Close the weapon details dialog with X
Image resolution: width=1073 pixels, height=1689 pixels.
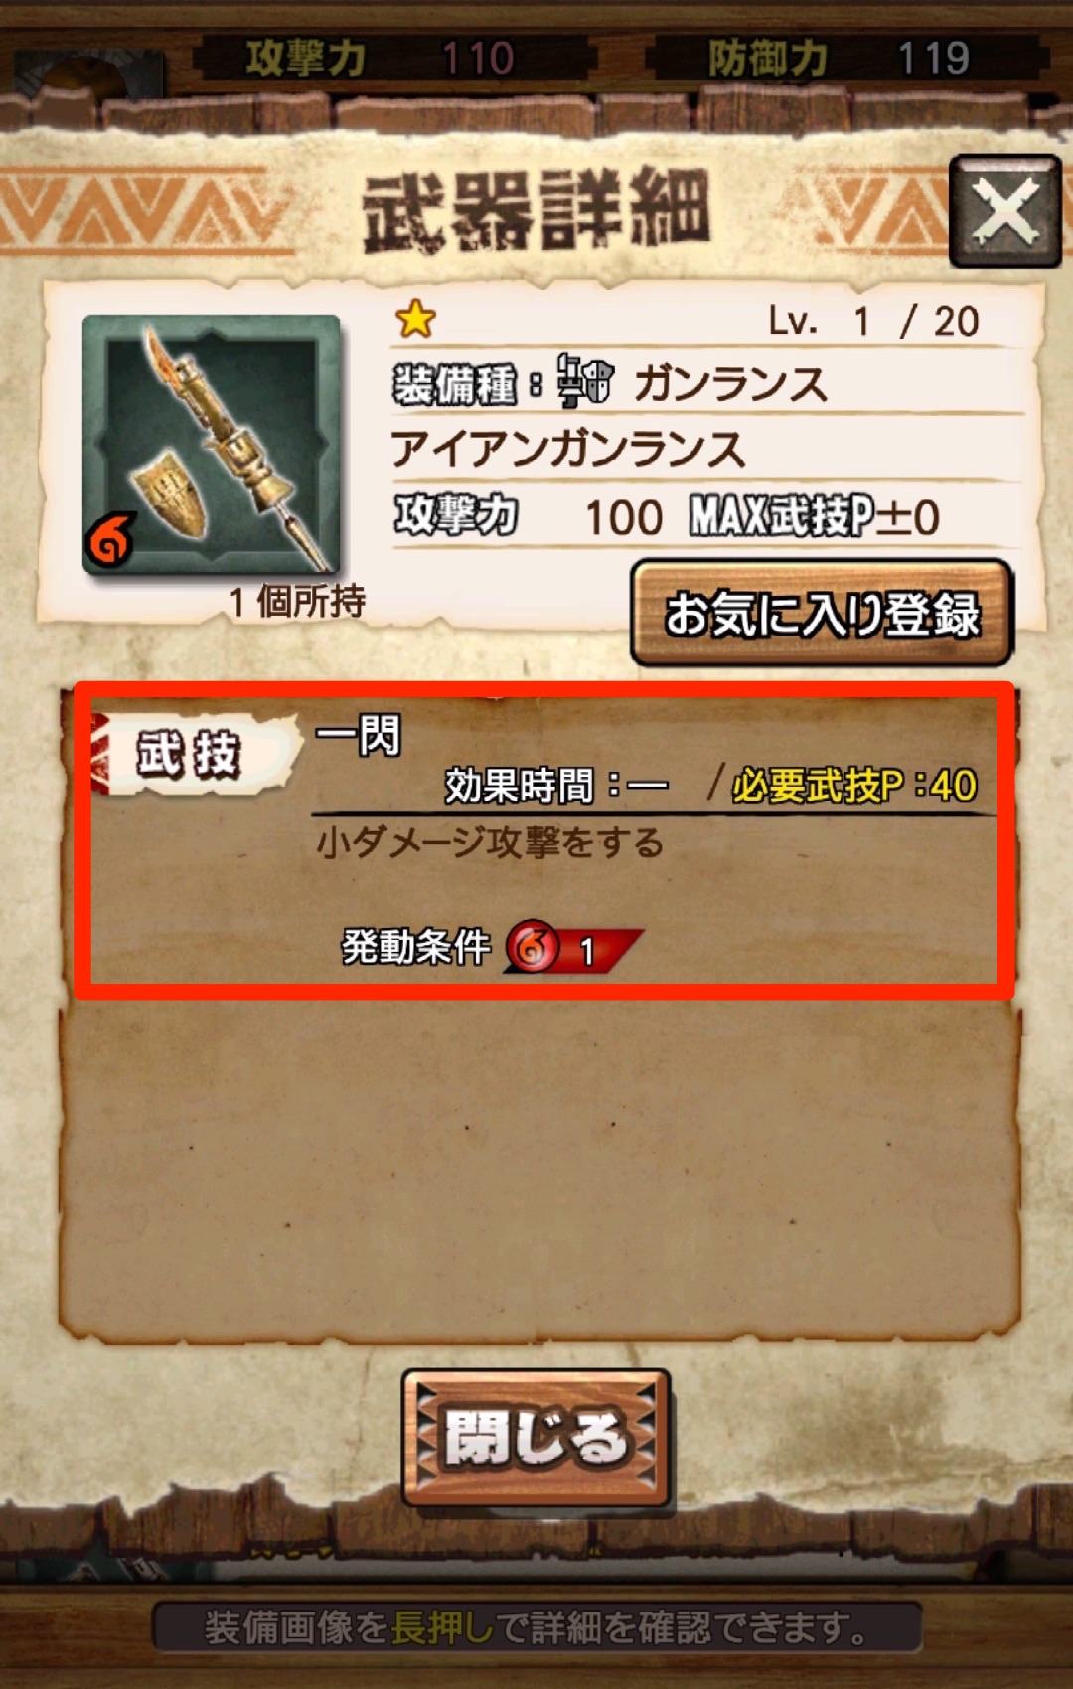pos(1005,212)
